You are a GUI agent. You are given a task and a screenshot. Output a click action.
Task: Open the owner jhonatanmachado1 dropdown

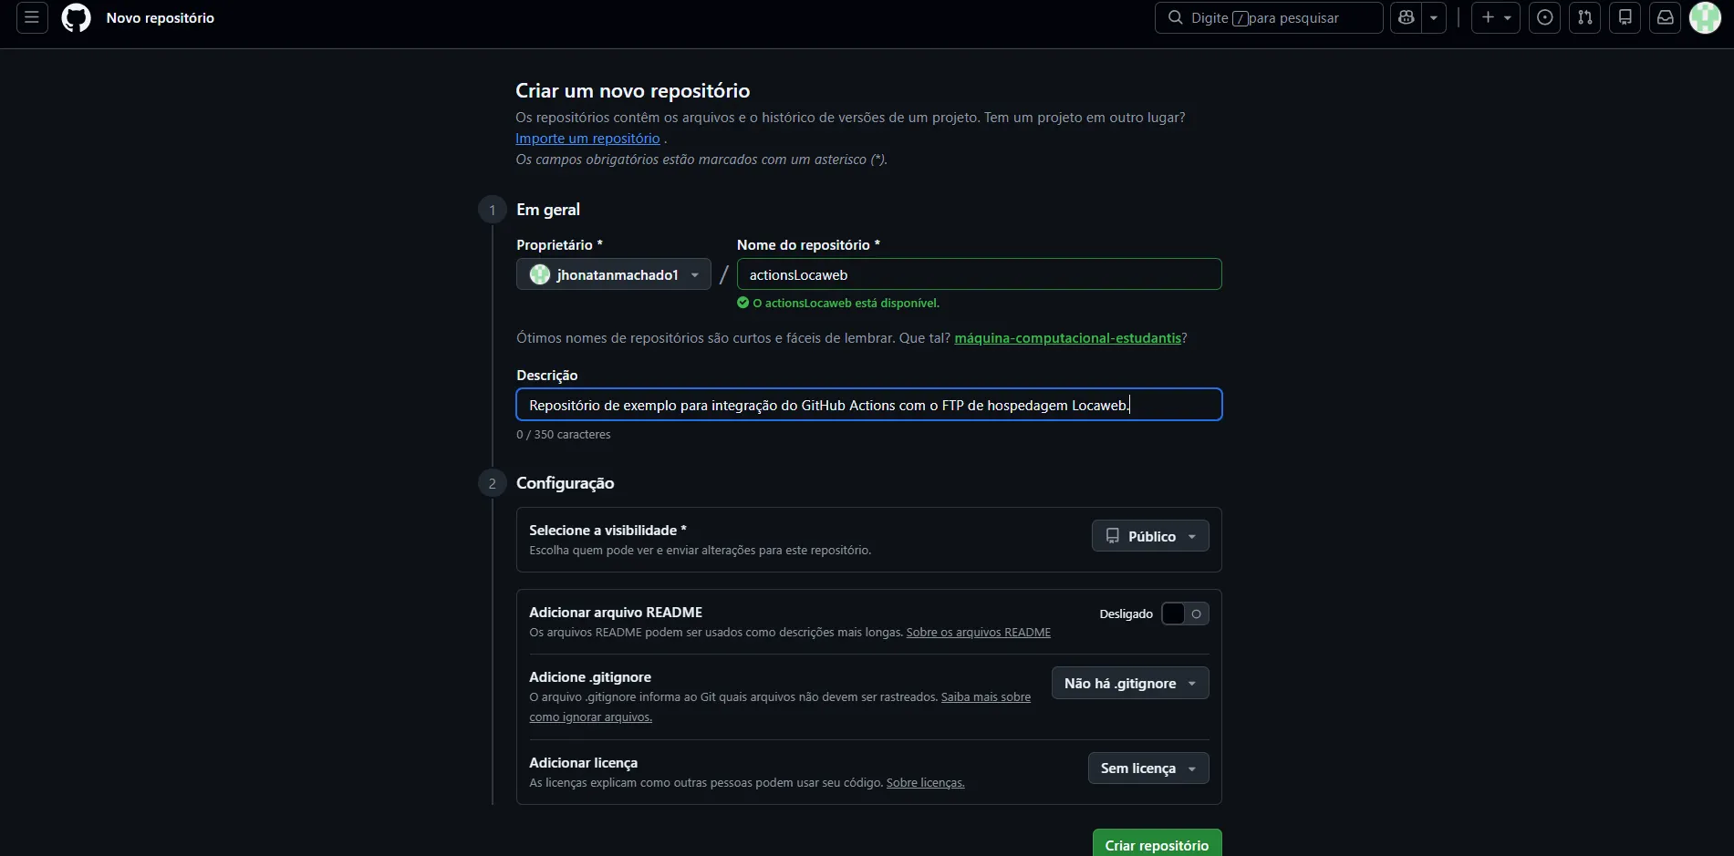(x=613, y=274)
